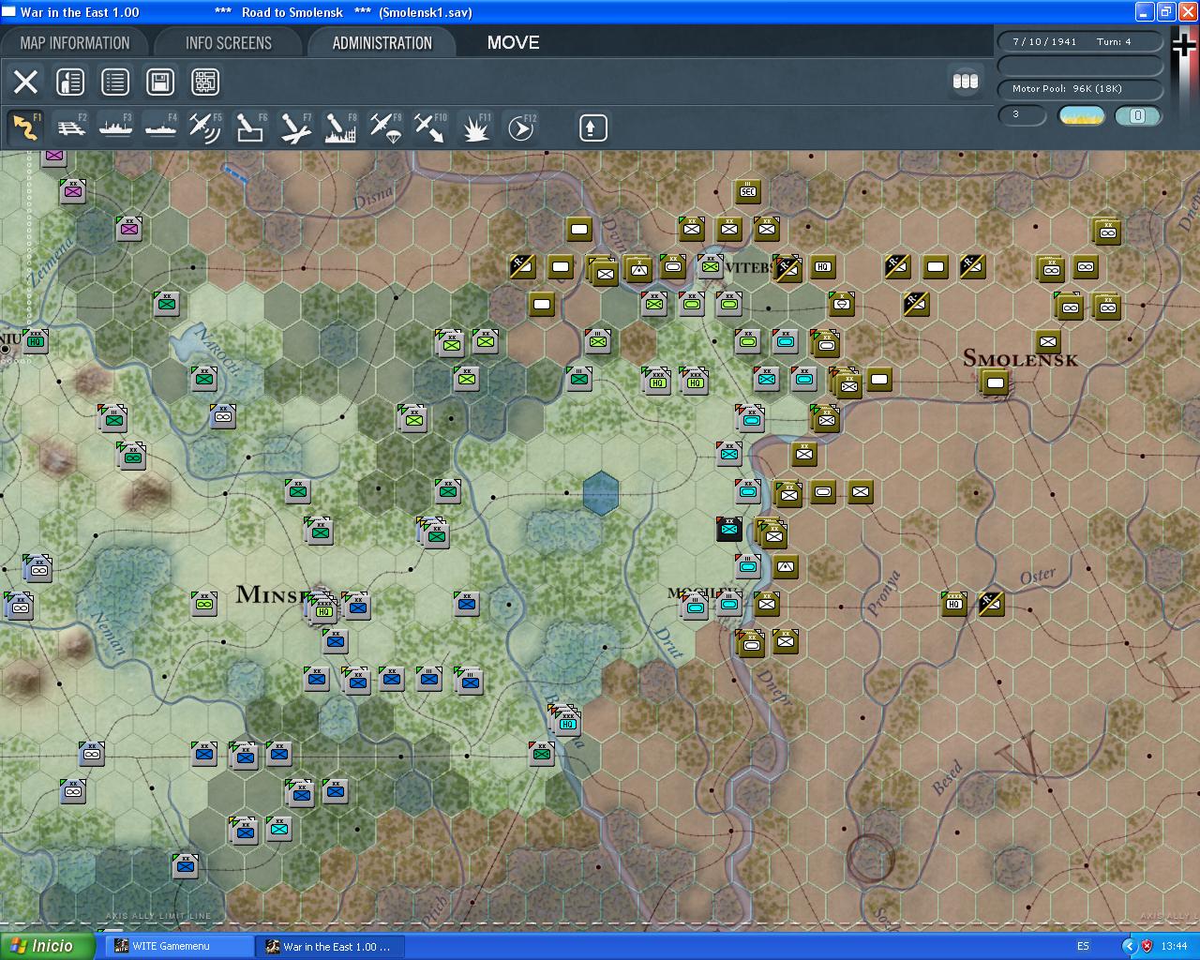The height and width of the screenshot is (960, 1200).
Task: Click the ES language indicator in tray
Action: click(1083, 946)
